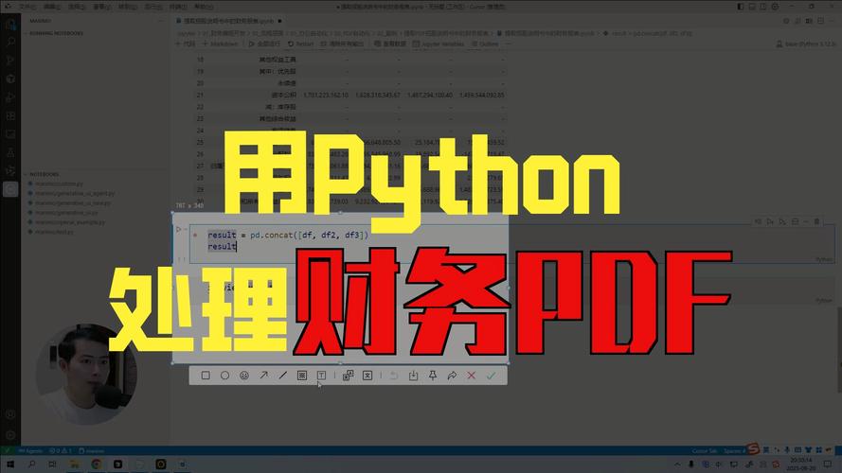Pin the screenshot to screen

click(432, 376)
